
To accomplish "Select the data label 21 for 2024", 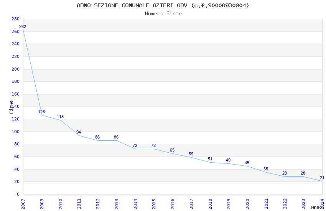I will (322, 178).
